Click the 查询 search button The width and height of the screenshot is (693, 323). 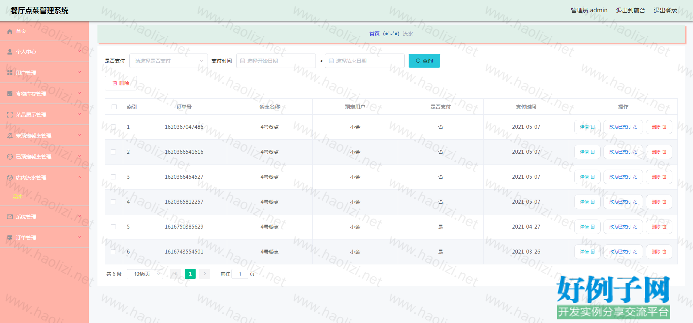coord(424,61)
